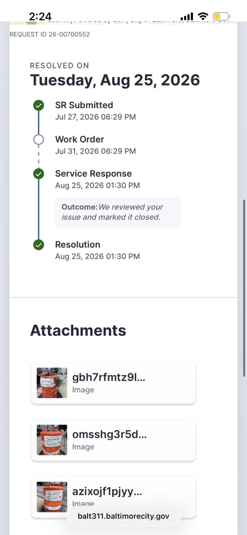Tap the 2:24 clock in status bar
Viewport: 247px width, 535px height.
(x=40, y=17)
